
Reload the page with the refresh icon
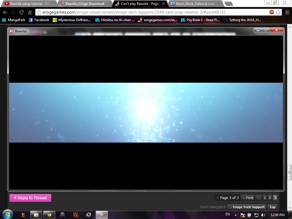pos(21,12)
